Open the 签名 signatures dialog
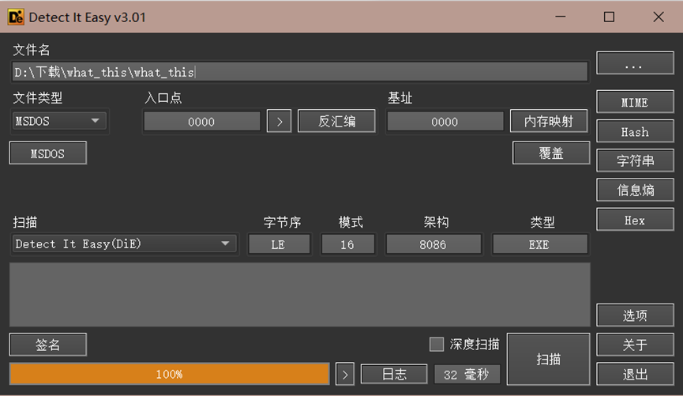683x396 pixels. pos(48,345)
